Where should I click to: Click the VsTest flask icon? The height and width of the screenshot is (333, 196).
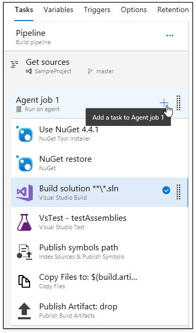(24, 222)
